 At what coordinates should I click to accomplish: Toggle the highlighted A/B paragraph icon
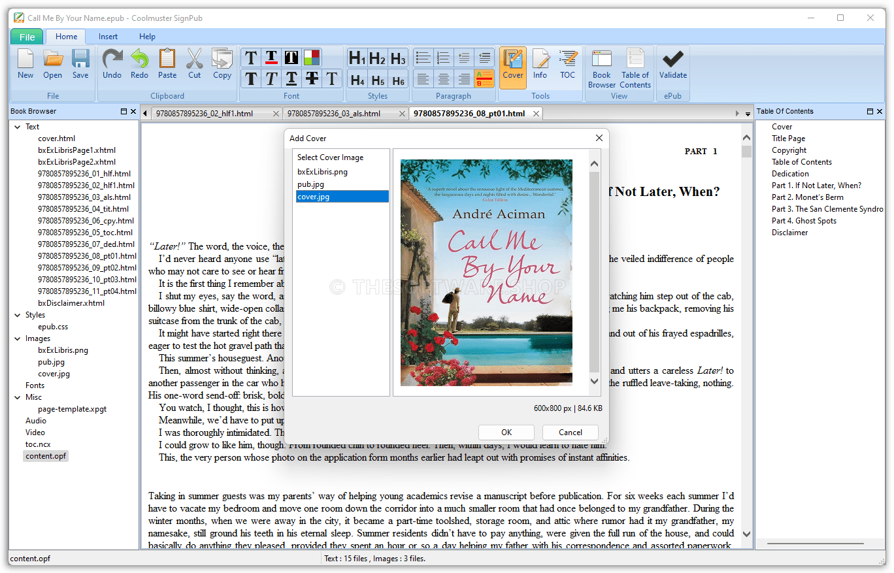click(484, 79)
